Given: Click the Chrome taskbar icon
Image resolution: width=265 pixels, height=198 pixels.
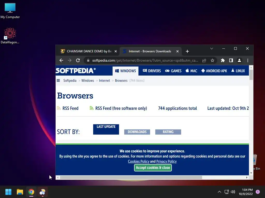Looking at the screenshot, I should point(31,192).
